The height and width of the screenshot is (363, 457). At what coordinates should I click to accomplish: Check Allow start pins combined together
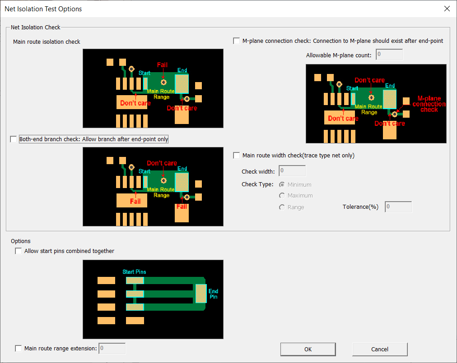(19, 251)
